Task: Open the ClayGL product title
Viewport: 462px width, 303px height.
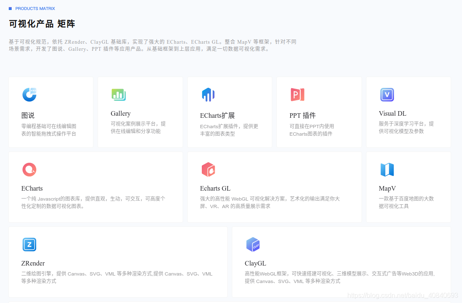Action: coord(255,263)
